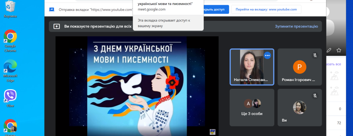Viewport: 353px width, 136px height.
Task: Launch Google Chrome desktop shortcut
Action: [10, 41]
